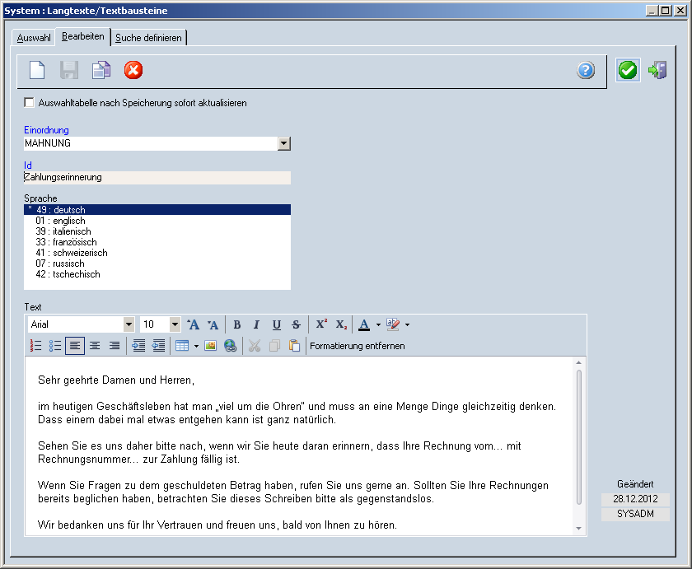Screen dimensions: 692x569
Task: Toggle center text alignment
Action: (95, 346)
